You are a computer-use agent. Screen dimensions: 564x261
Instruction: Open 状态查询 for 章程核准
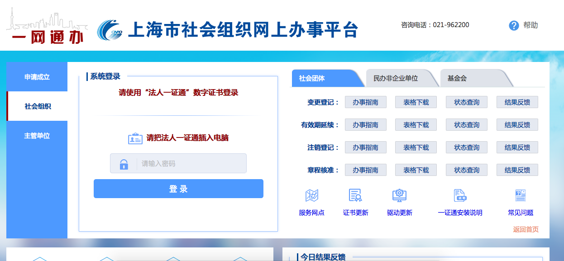(467, 170)
